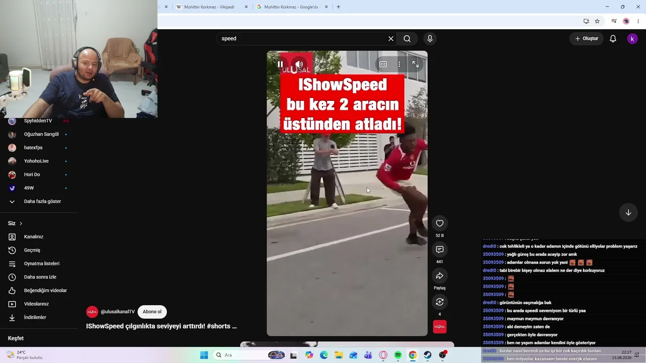Viewport: 646px width, 363px height.
Task: Switch to Google Chrome in the taskbar
Action: [x=412, y=355]
